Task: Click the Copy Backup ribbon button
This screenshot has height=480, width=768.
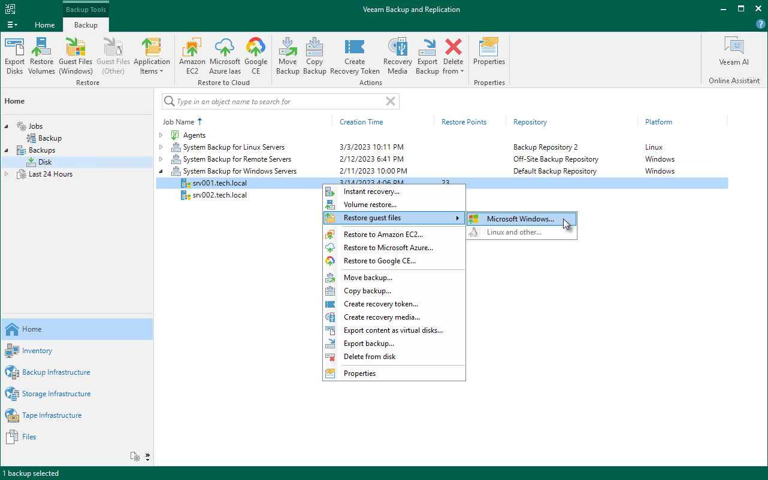Action: point(315,56)
